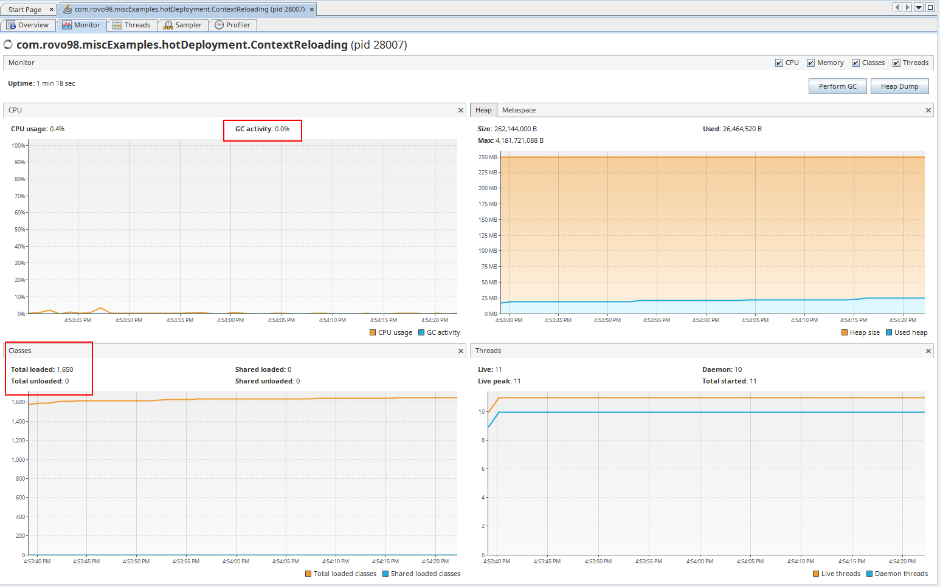This screenshot has width=940, height=587.
Task: Click the orange CPU usage legend swatch
Action: coord(373,332)
